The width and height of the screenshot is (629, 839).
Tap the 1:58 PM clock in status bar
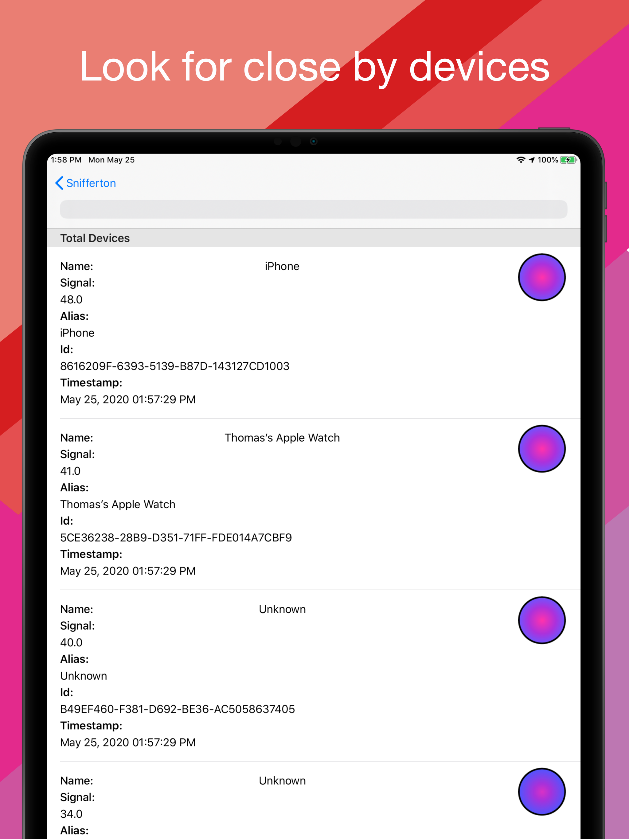pos(66,160)
